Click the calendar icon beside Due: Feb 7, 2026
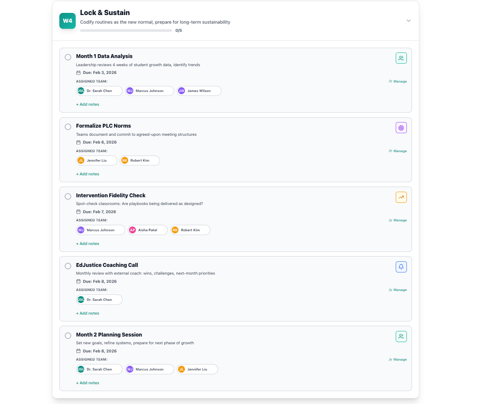Screen dimensions: 480x404 coord(78,212)
